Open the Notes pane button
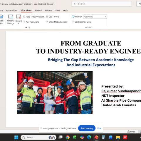141x141 pixels. pos(131,132)
